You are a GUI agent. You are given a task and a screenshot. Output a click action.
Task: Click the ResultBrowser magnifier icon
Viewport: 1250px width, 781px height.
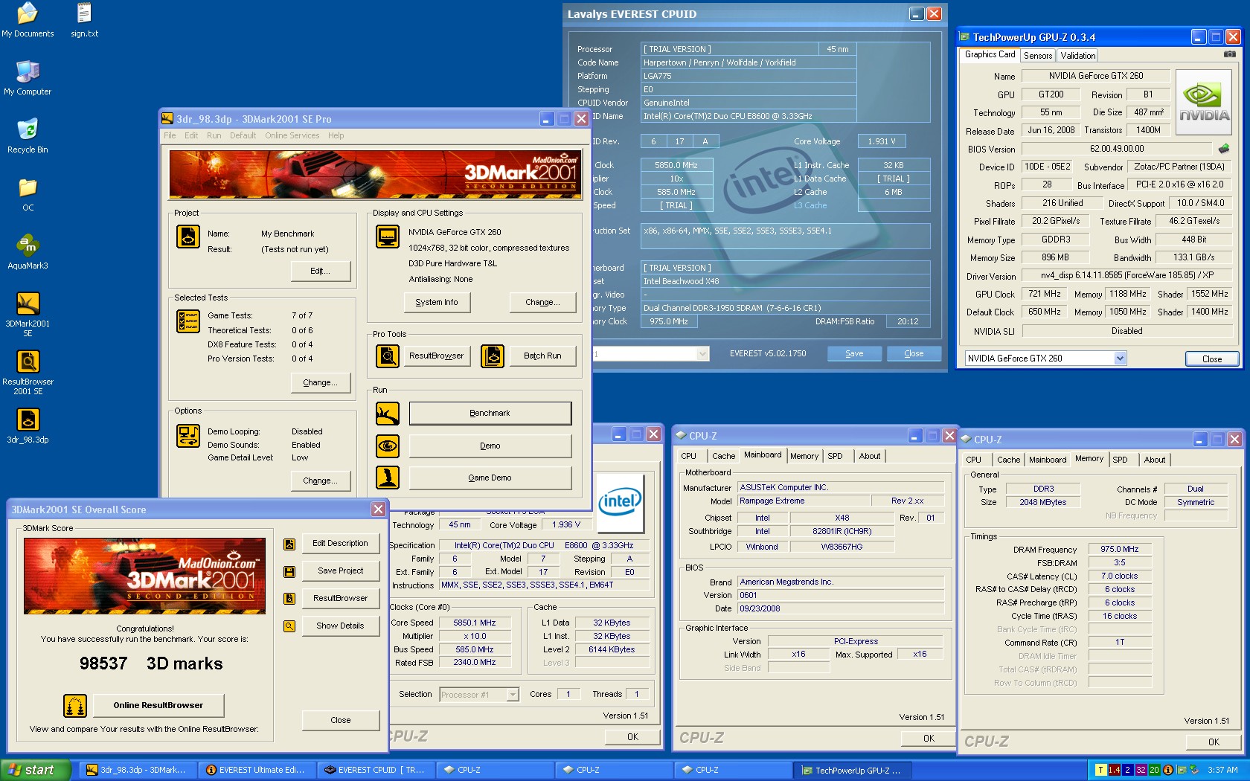pos(388,356)
